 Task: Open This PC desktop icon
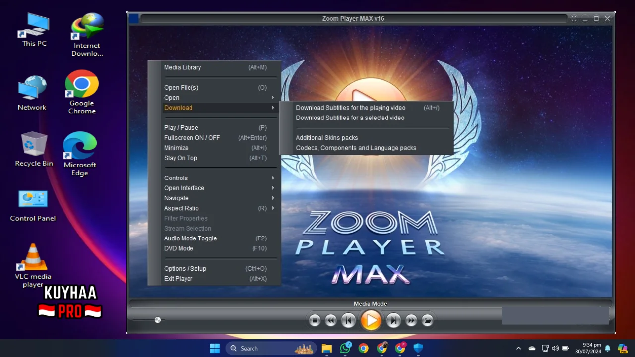coord(34,30)
